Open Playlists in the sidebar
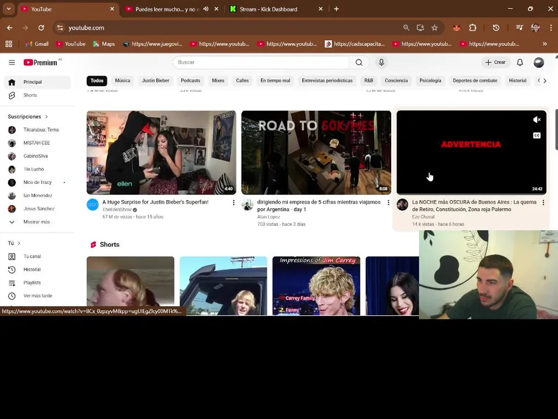 pyautogui.click(x=37, y=283)
